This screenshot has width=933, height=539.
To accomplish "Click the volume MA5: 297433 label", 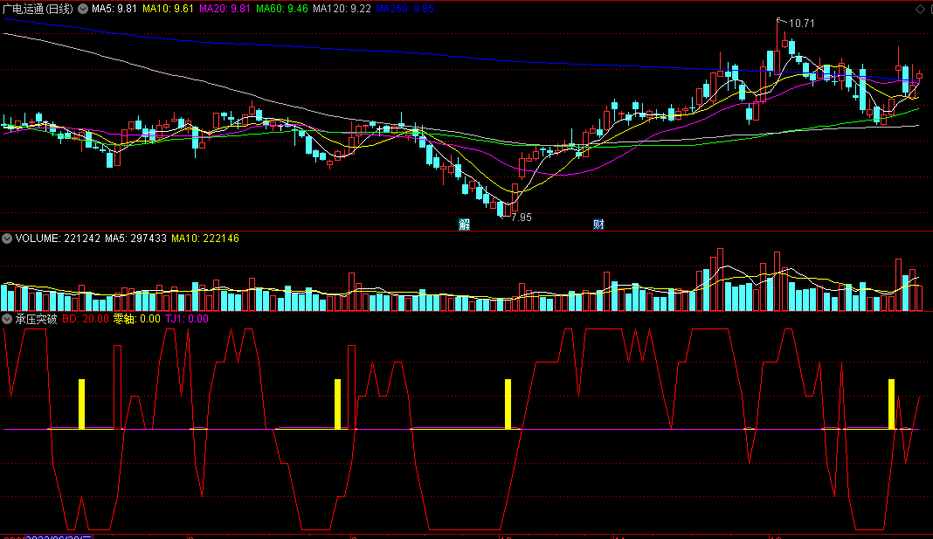I will pos(135,238).
